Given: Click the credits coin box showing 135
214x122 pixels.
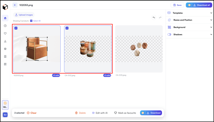Looking at the screenshot, I should pos(5,105).
